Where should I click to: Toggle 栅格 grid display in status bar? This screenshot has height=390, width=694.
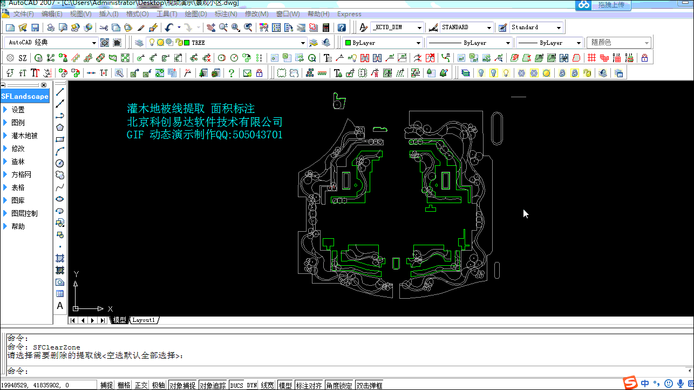click(x=124, y=385)
